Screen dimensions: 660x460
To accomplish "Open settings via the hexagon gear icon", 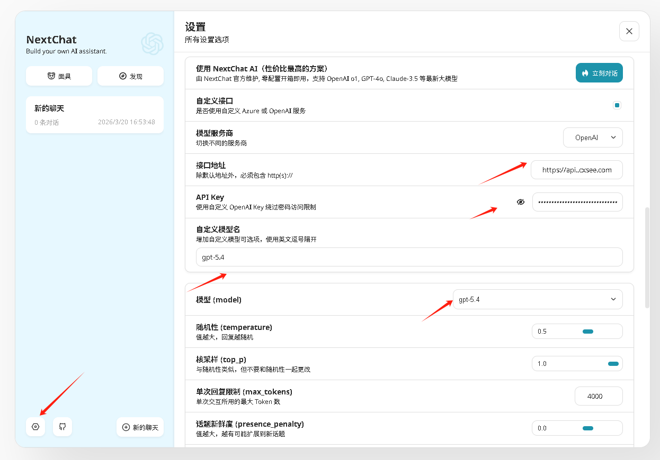I will pyautogui.click(x=35, y=427).
